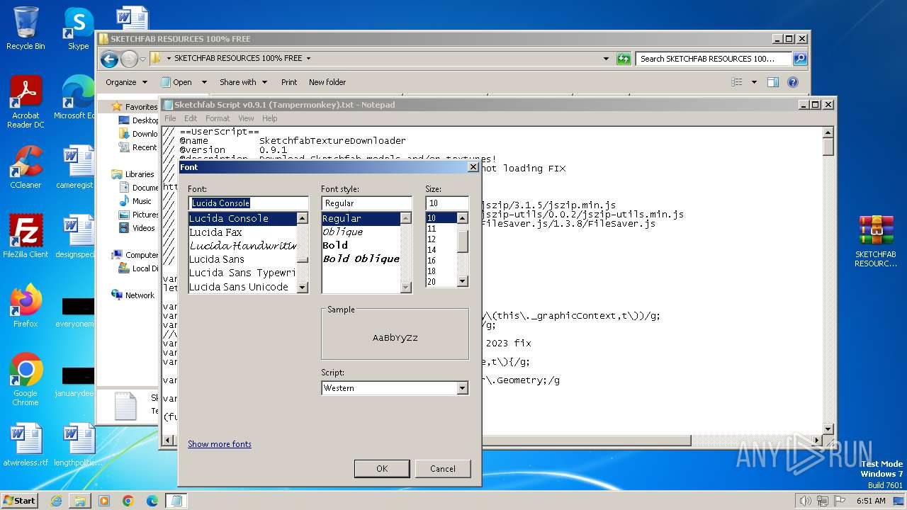Click the Explorer refresh address button
Image resolution: width=907 pixels, height=510 pixels.
(x=624, y=59)
